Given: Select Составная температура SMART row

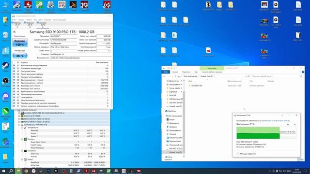Looking at the screenshot, I should 62,68.
